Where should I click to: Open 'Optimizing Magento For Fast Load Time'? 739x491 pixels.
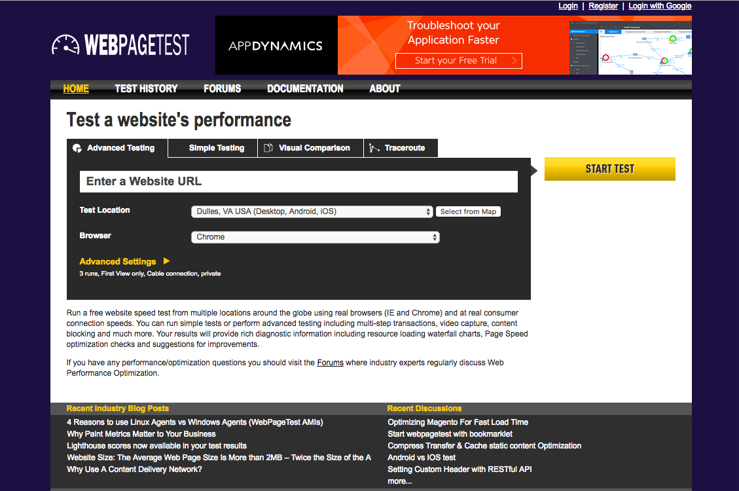pyautogui.click(x=458, y=422)
